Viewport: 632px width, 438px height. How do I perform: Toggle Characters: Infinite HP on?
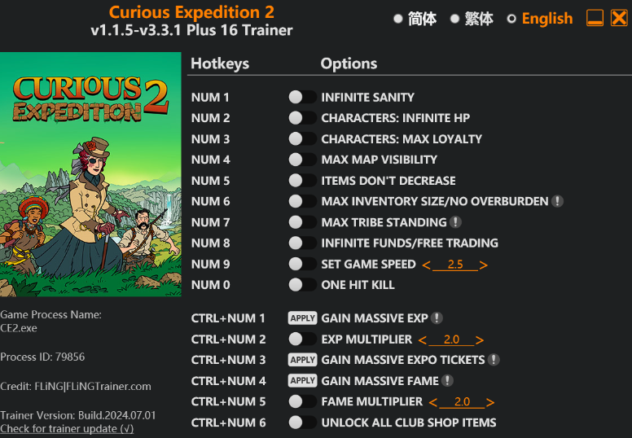pos(302,118)
